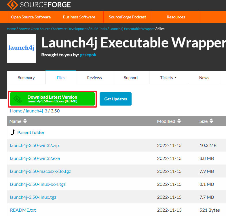Click the 8.8 MB size cell

[x=207, y=158]
